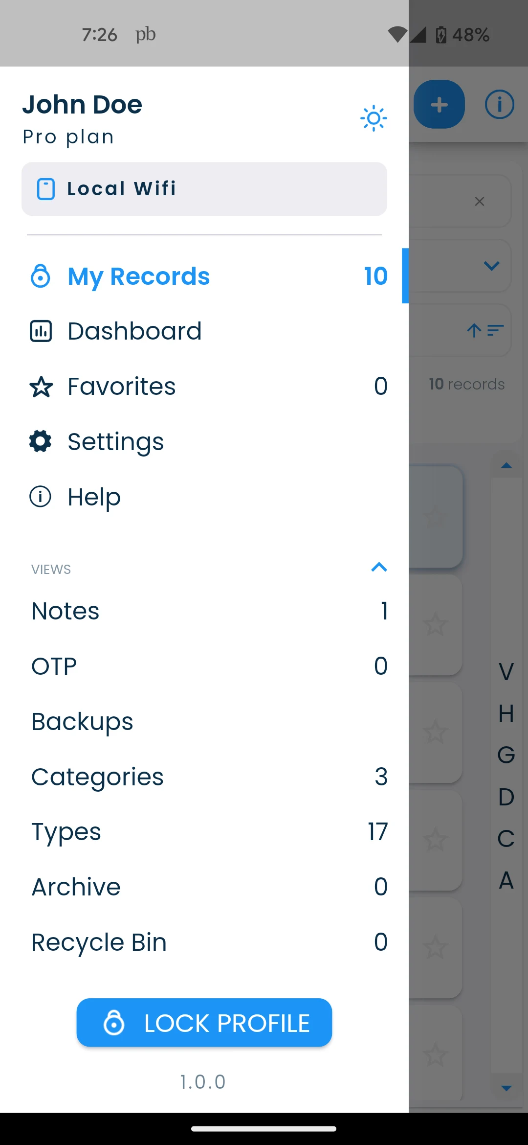Toggle favorite star on the first record card

pos(435,517)
